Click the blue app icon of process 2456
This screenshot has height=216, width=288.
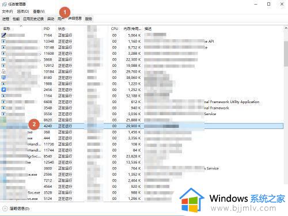(x=3, y=90)
